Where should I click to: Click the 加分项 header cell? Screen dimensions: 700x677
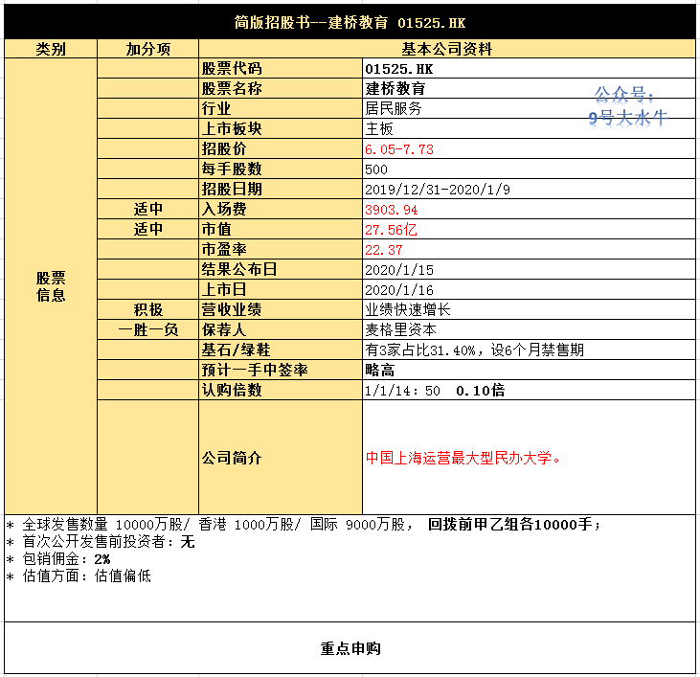click(147, 49)
